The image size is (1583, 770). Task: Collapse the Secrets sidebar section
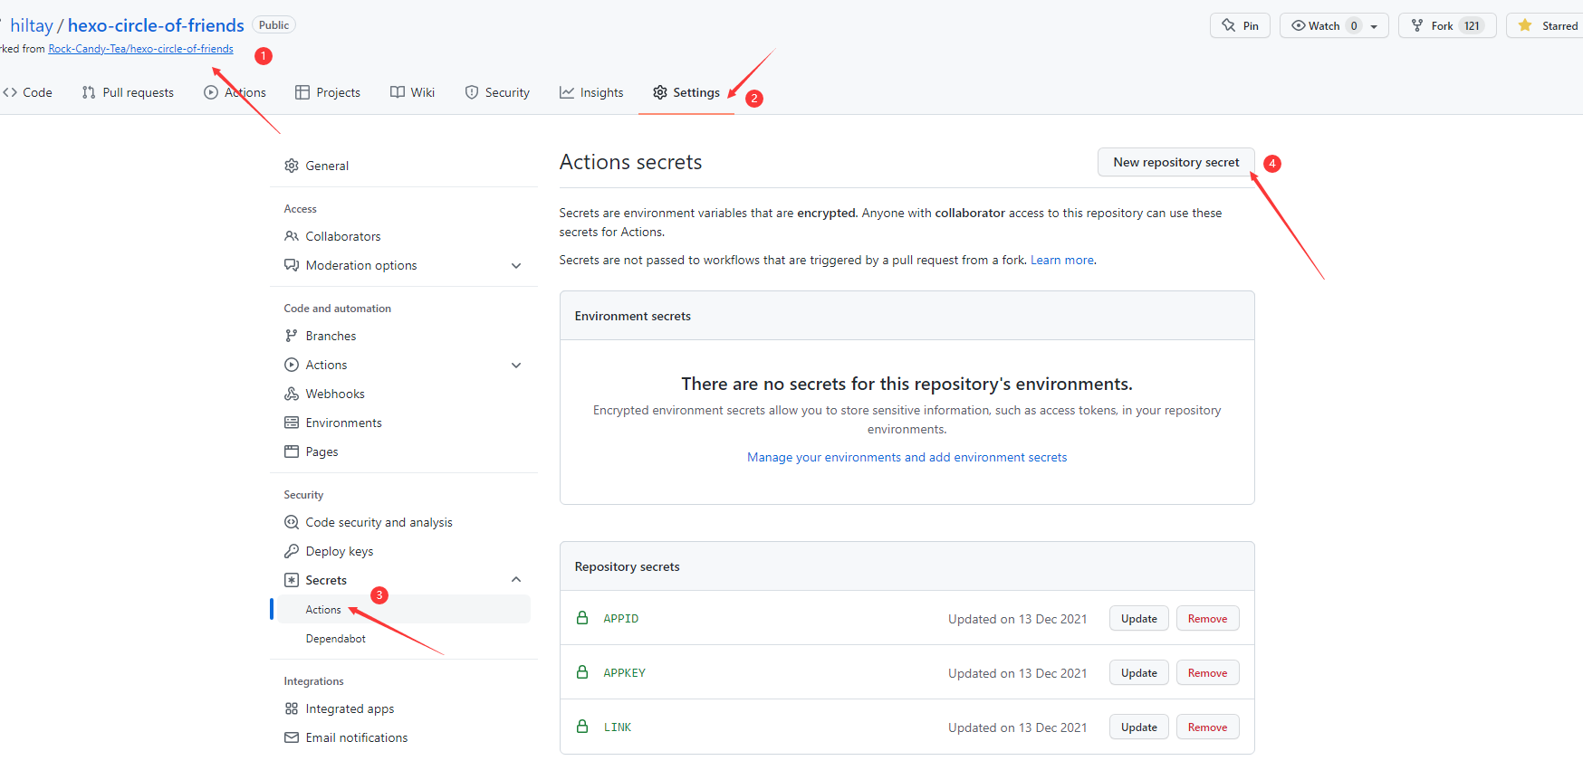[x=516, y=580]
